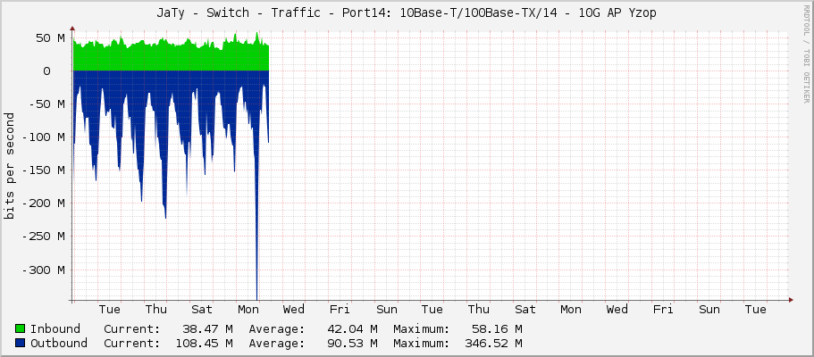Click Inbound current value 38.47 M
This screenshot has width=814, height=357.
tap(207, 329)
